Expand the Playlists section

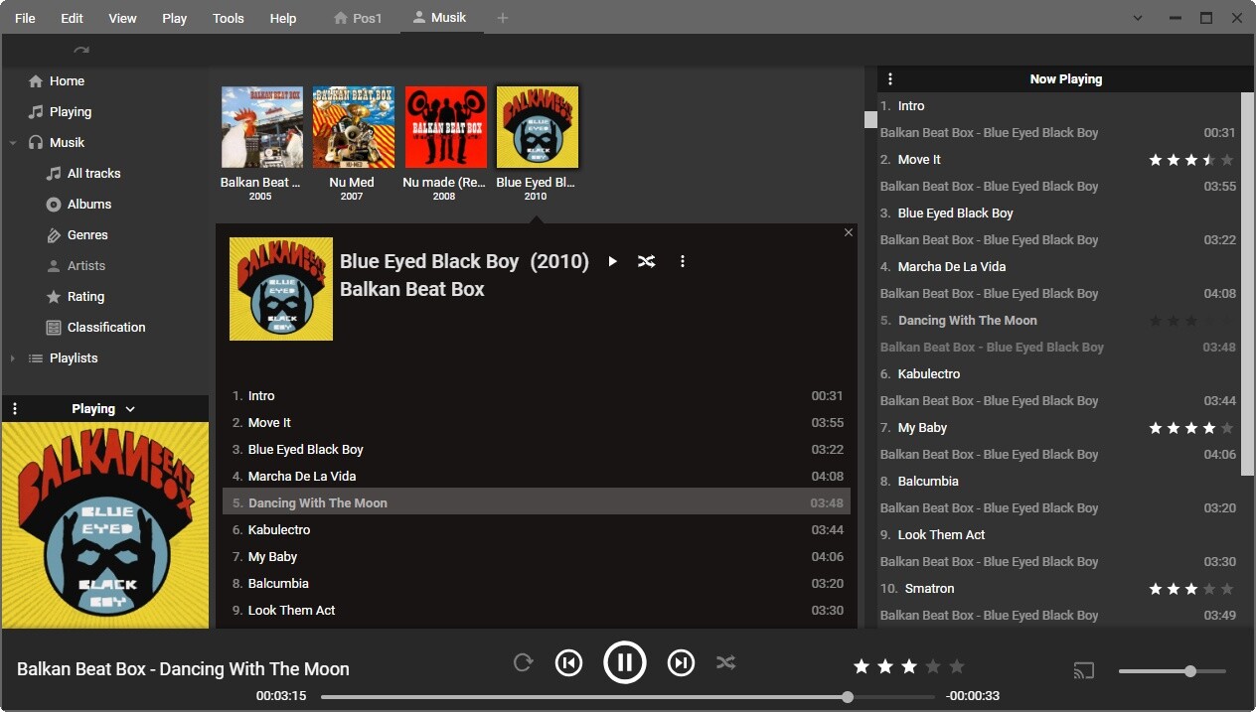(x=12, y=357)
